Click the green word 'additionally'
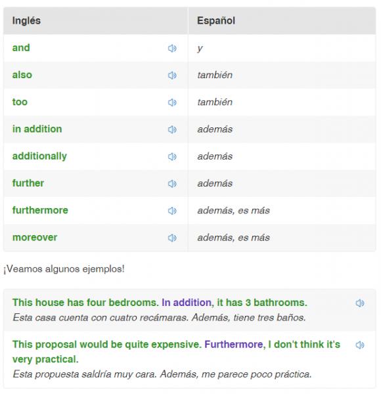The height and width of the screenshot is (394, 381). (x=39, y=156)
